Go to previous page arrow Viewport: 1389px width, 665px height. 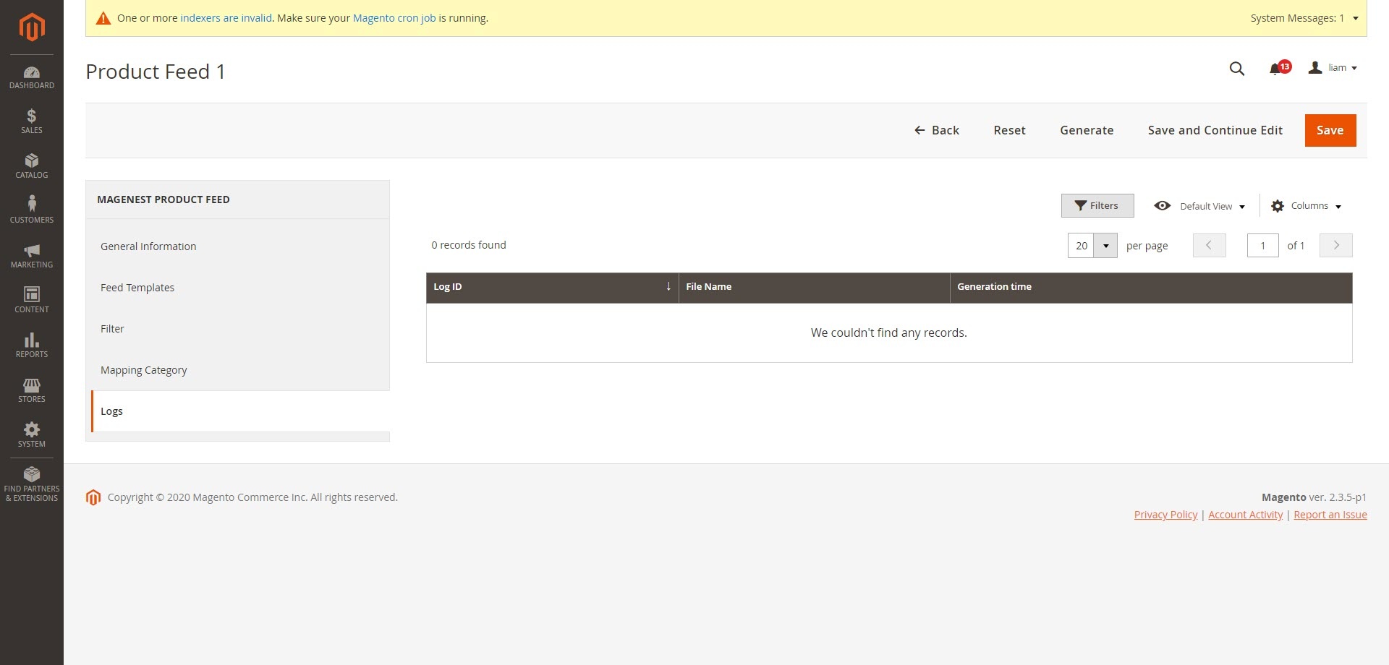[1209, 246]
